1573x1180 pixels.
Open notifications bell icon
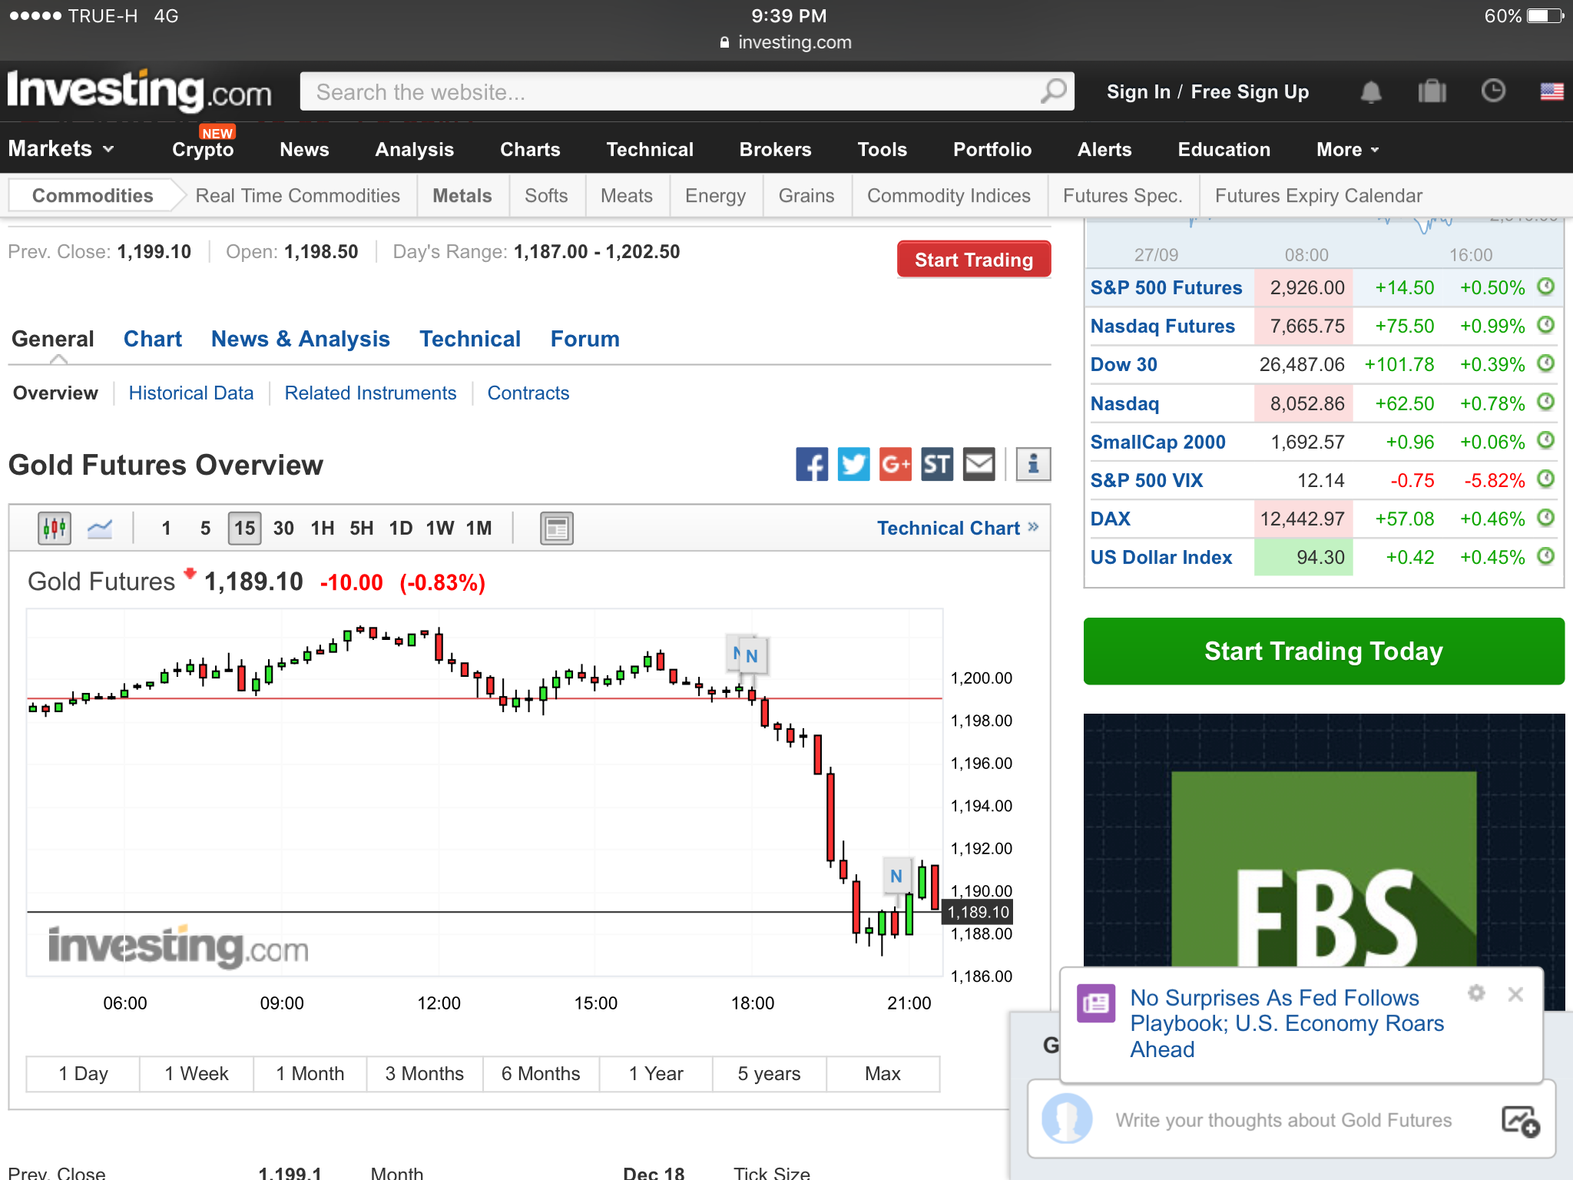(x=1371, y=92)
